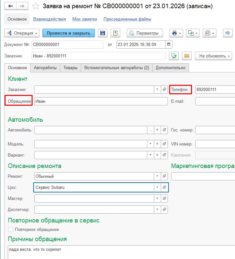Open the Цех record with open icon
Screen dimensions: 235x259
[164, 187]
